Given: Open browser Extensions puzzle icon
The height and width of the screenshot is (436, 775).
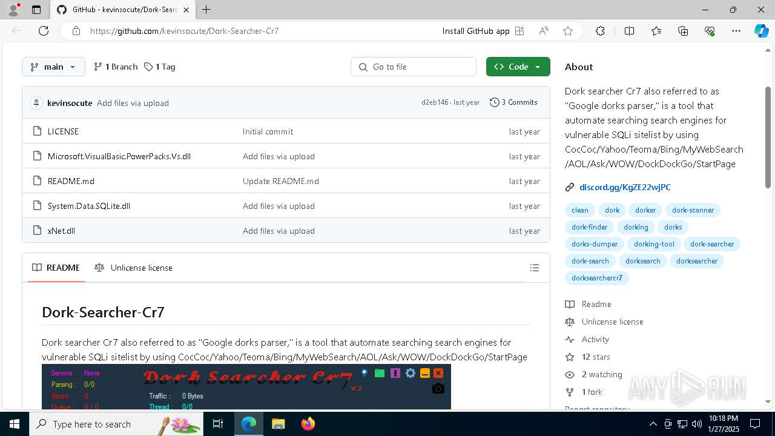Looking at the screenshot, I should 600,31.
